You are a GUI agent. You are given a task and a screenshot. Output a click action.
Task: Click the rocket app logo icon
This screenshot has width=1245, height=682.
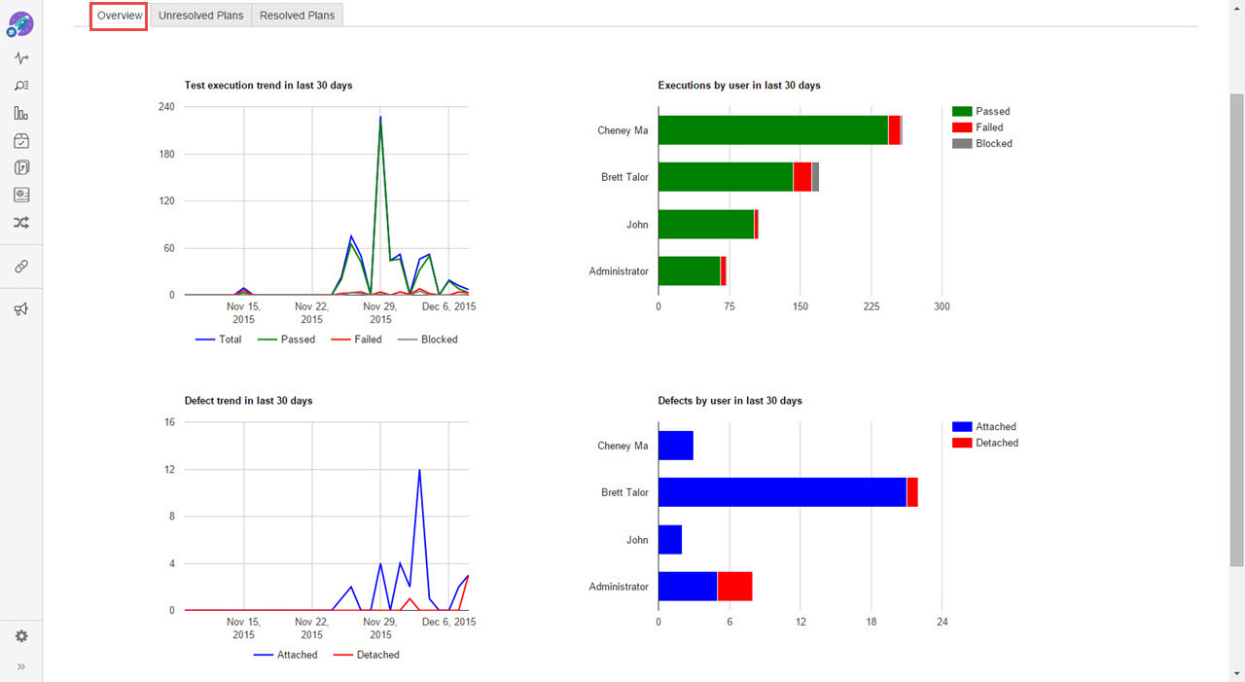20,25
